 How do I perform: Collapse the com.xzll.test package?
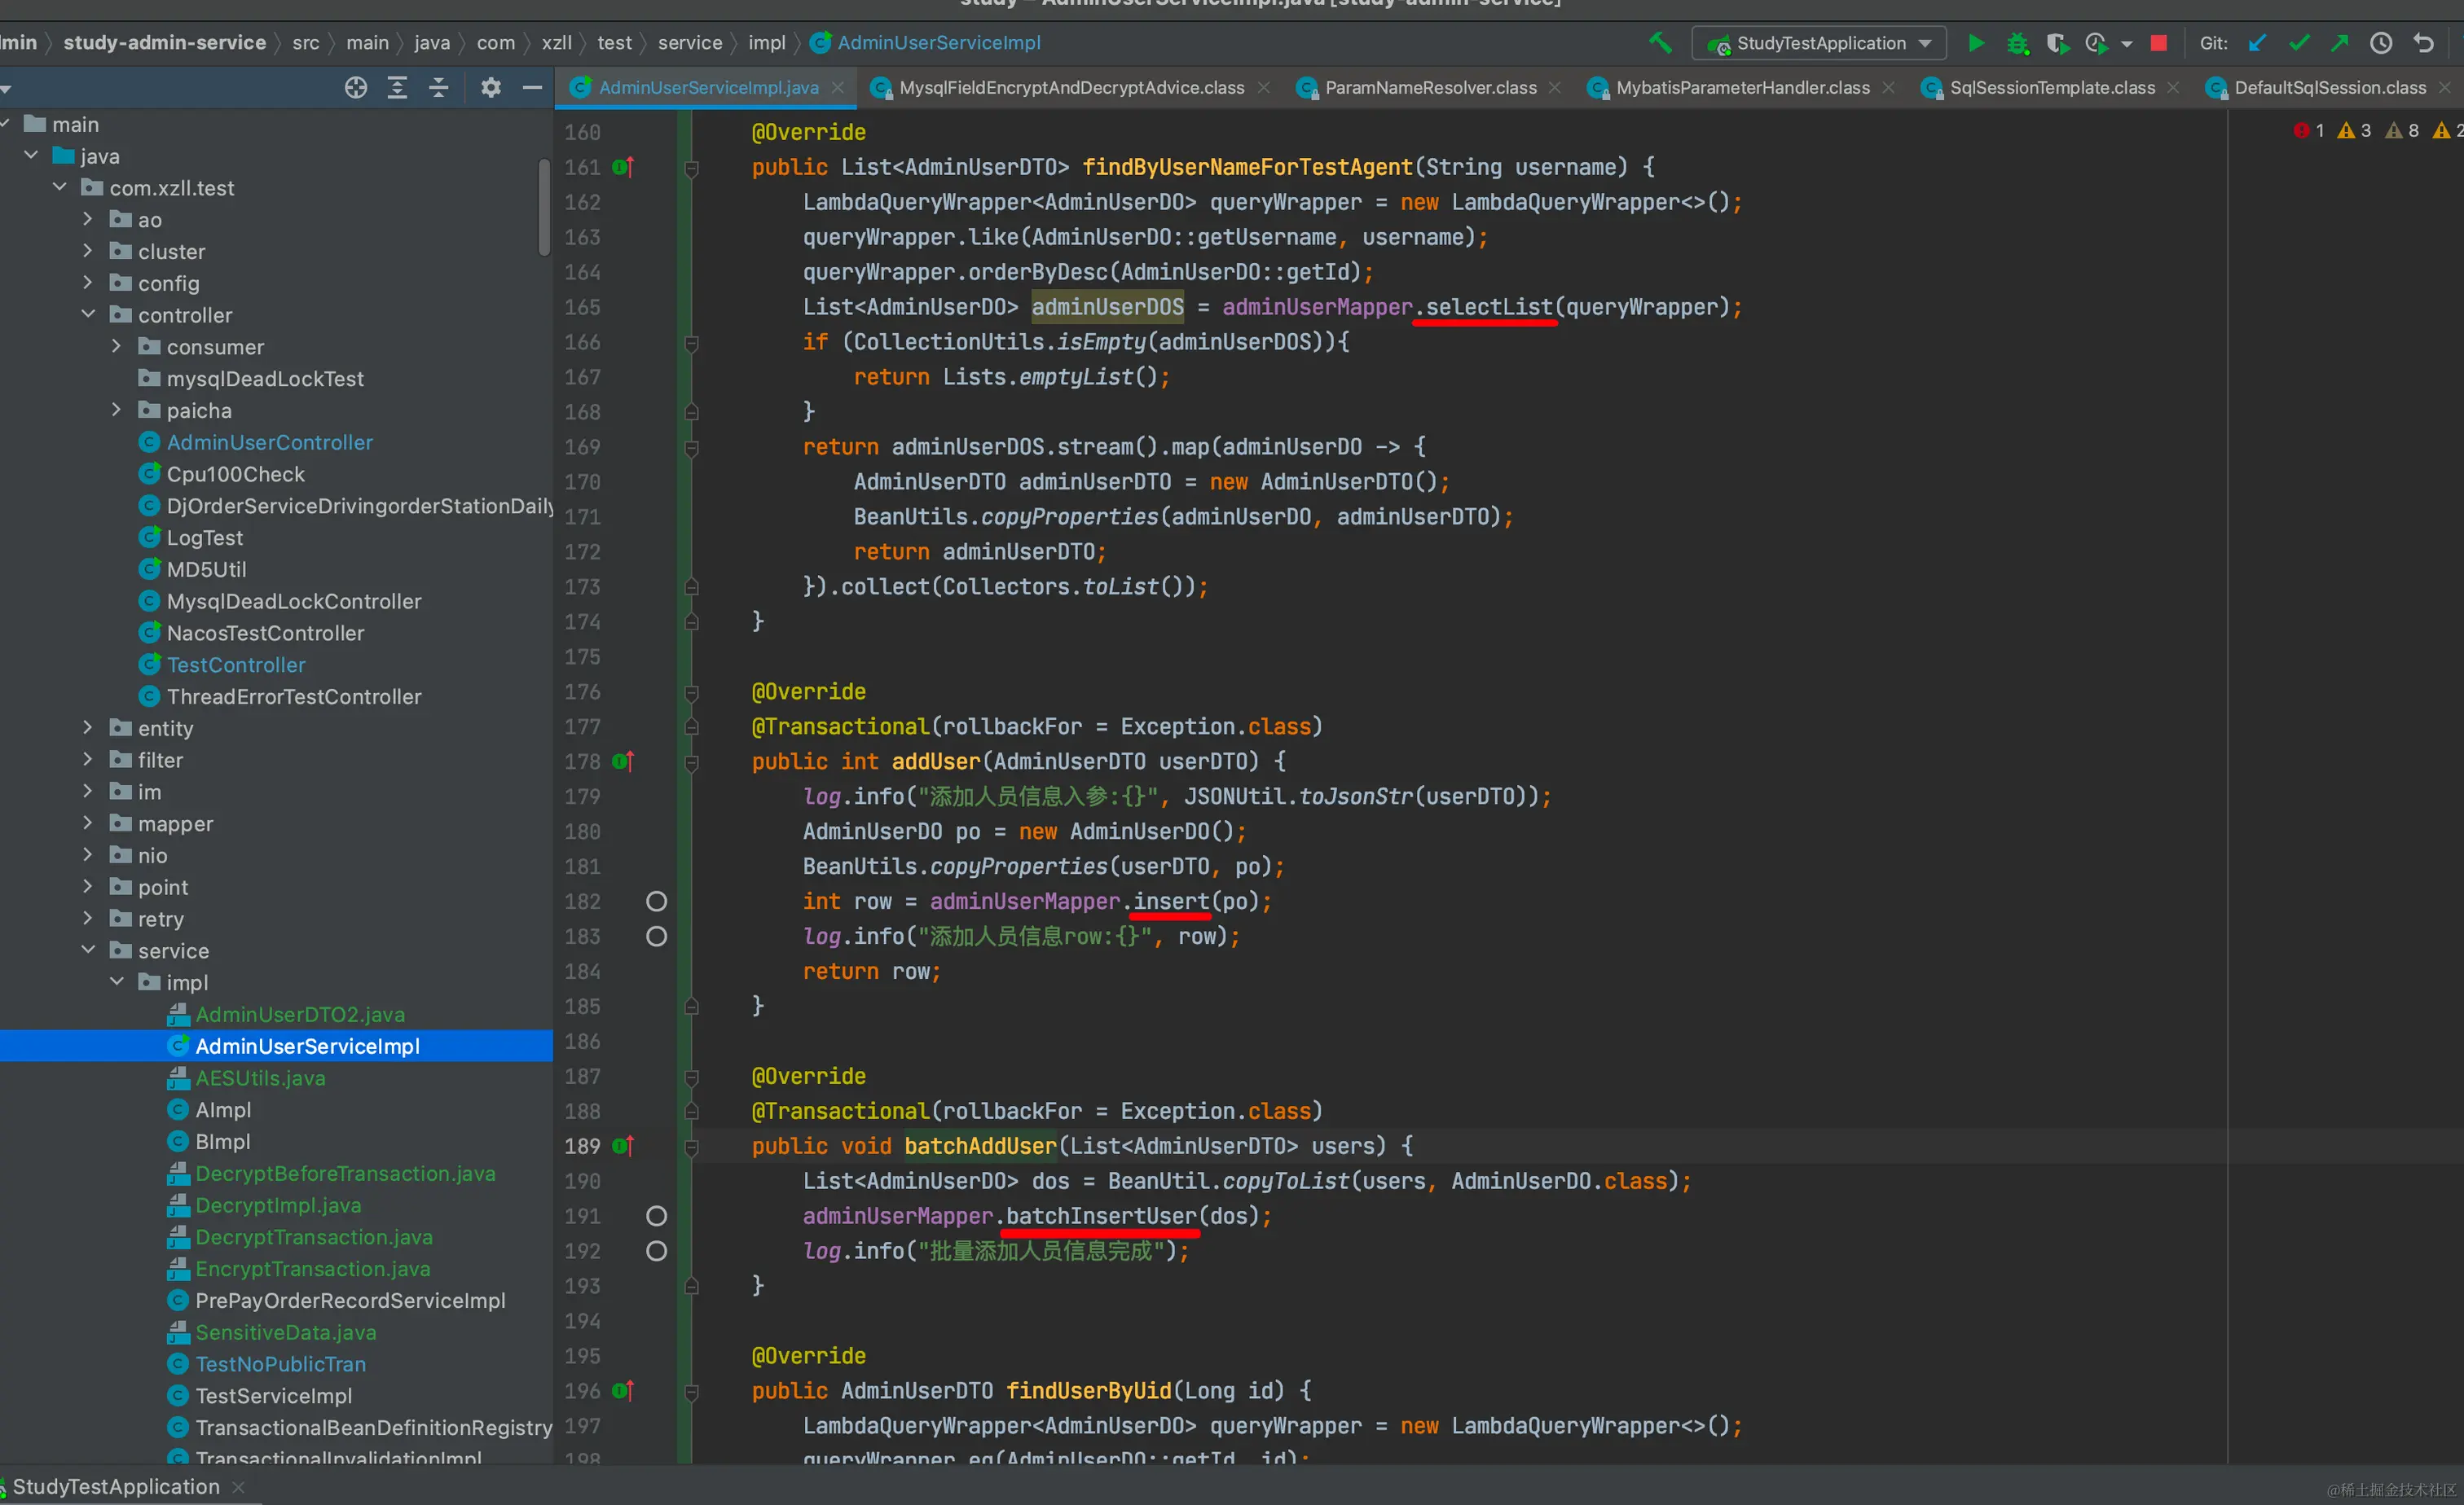pyautogui.click(x=60, y=186)
